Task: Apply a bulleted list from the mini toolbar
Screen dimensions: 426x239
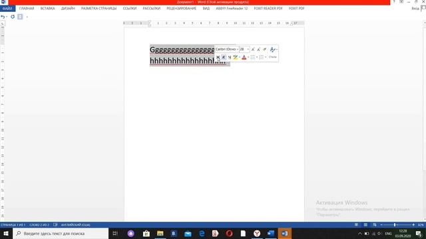Action: tap(253, 57)
